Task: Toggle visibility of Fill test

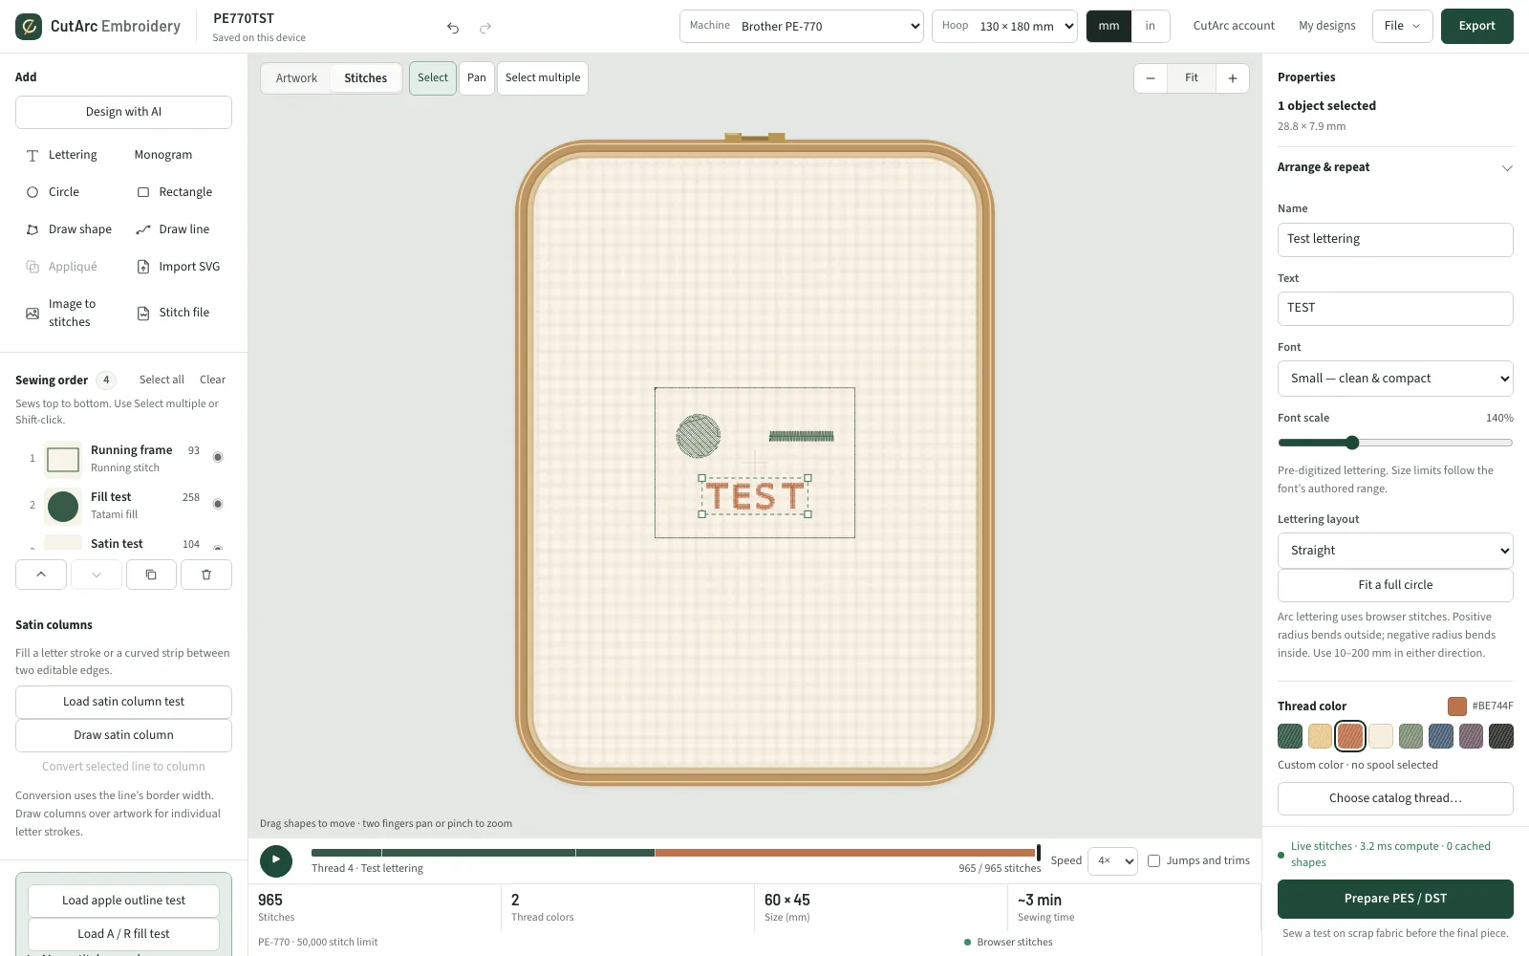Action: coord(218,504)
